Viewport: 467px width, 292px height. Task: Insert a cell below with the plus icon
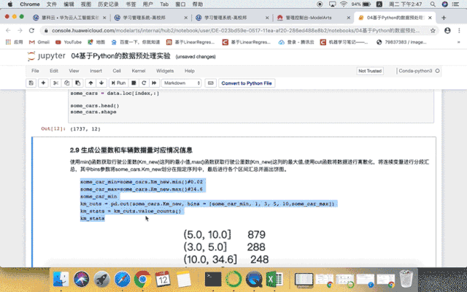43,83
